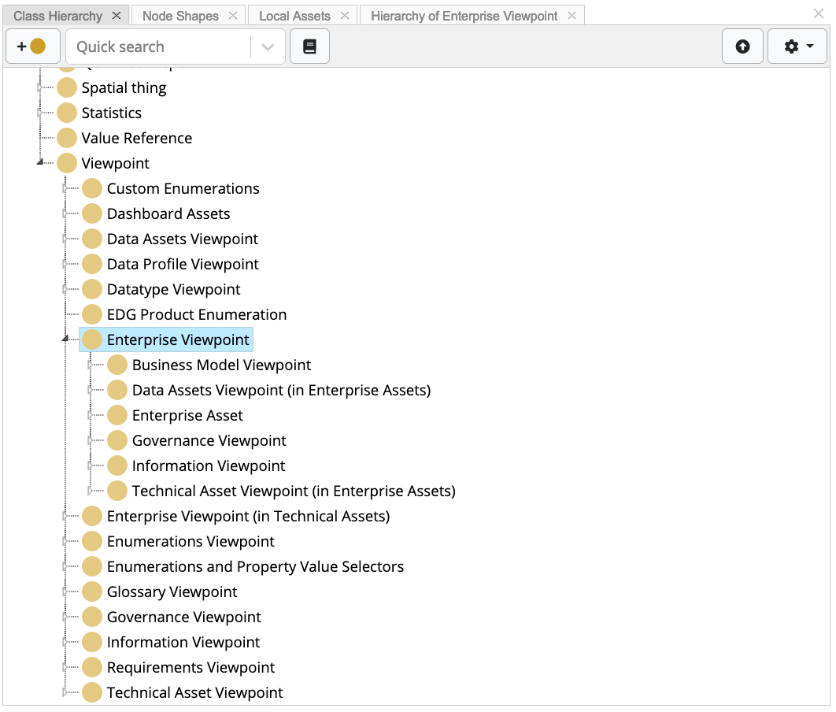Close the Class Hierarchy tab
The height and width of the screenshot is (712, 836).
117,16
